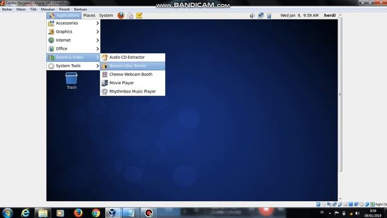Viewport: 387px width, 218px height.
Task: Launch Brasero Disc Burner
Action: pyautogui.click(x=132, y=66)
